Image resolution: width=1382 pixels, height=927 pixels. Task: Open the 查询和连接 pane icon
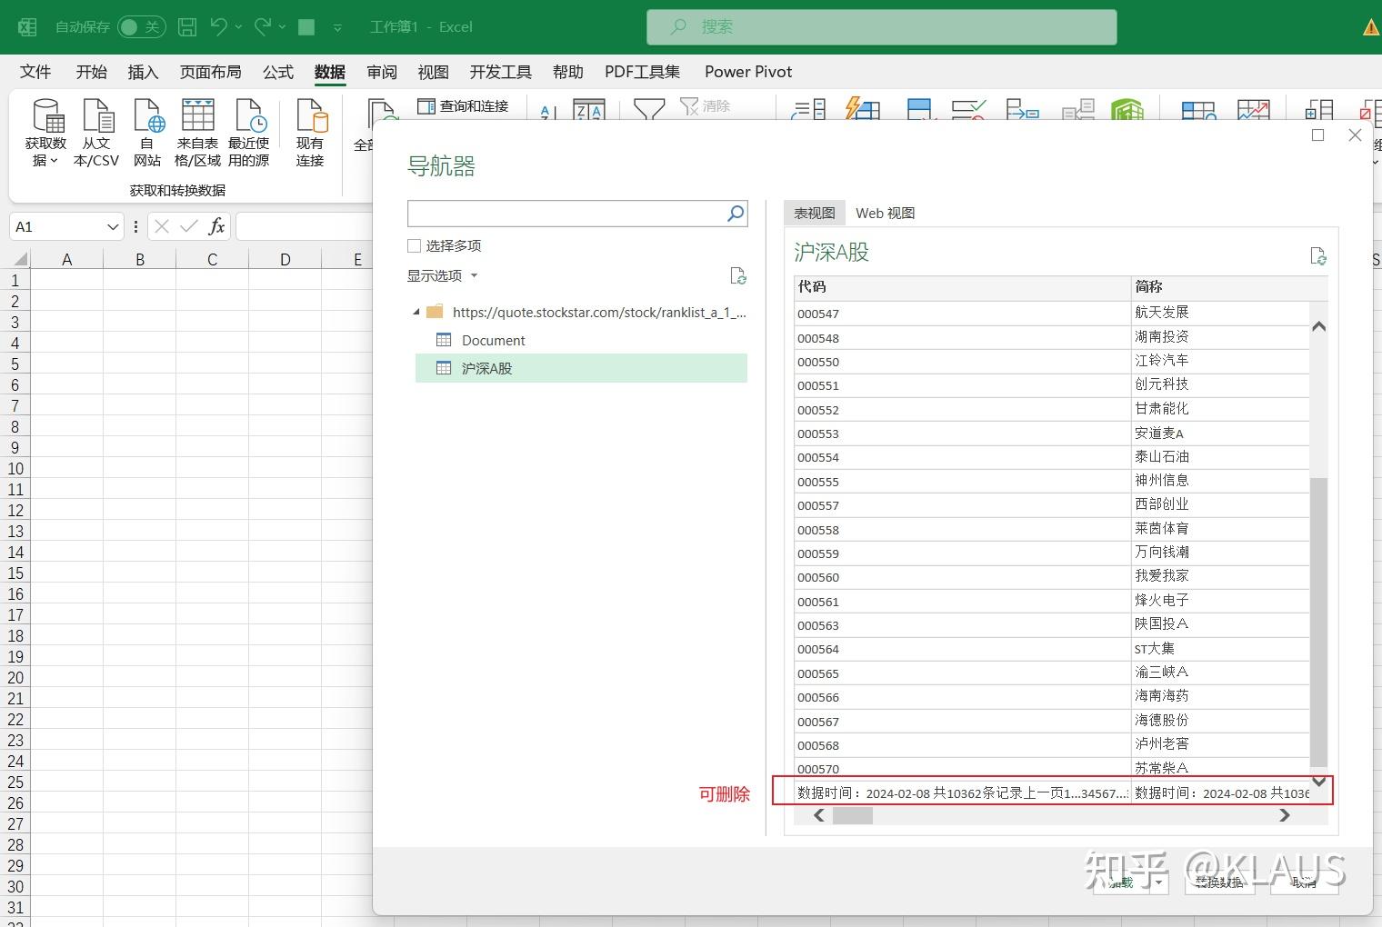464,105
